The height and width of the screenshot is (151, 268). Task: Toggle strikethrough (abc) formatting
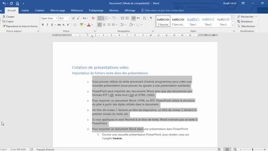tap(59, 25)
